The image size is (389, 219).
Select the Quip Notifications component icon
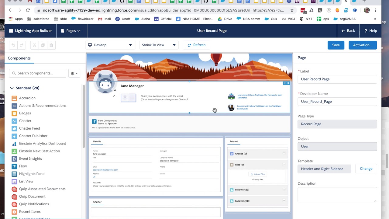[x=14, y=204]
